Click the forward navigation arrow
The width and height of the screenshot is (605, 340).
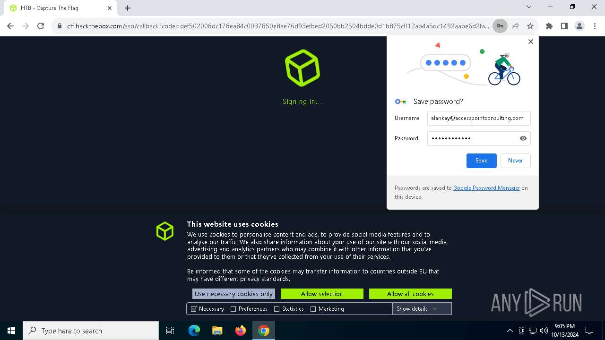[x=26, y=26]
